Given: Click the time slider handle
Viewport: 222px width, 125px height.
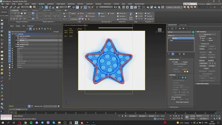Looking at the screenshot, I should point(18,110).
